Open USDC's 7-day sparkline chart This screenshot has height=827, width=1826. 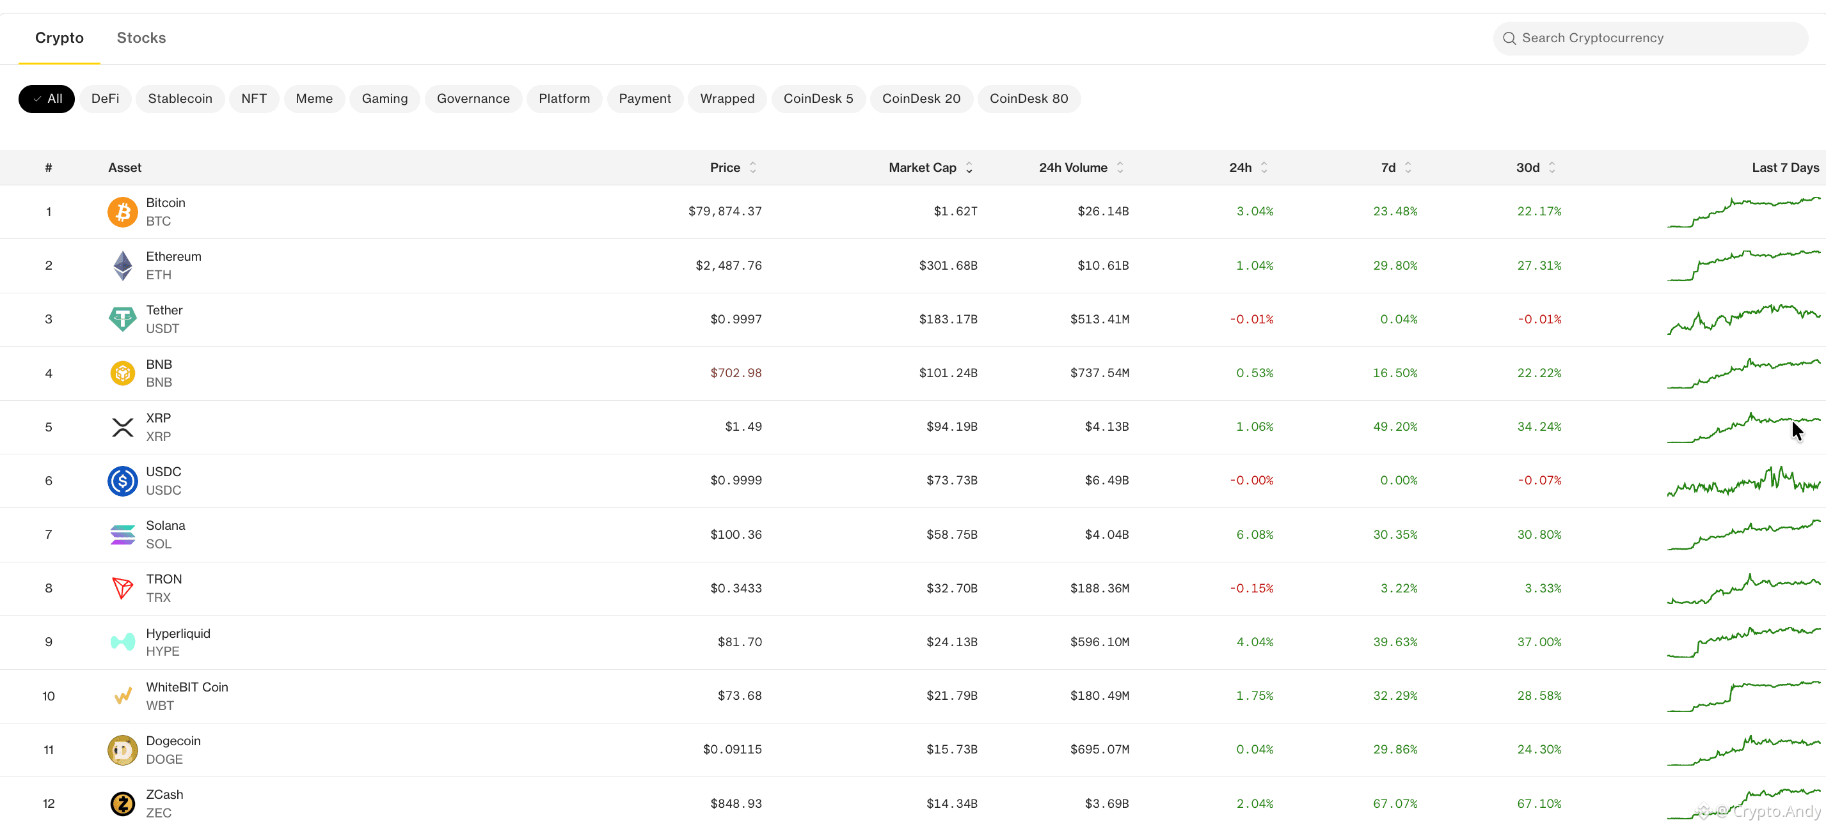[x=1743, y=481]
